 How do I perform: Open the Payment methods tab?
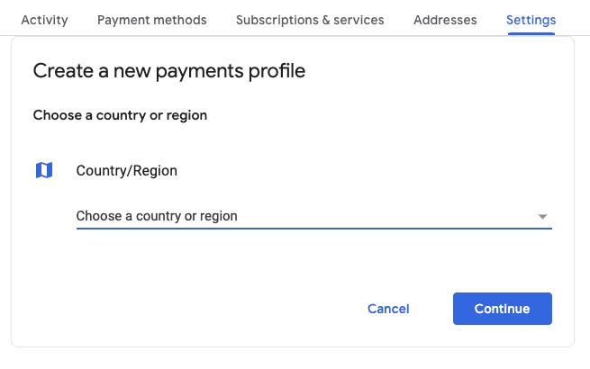click(151, 20)
